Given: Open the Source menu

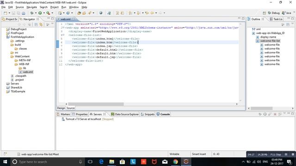Looking at the screenshot, I should (x=19, y=7).
